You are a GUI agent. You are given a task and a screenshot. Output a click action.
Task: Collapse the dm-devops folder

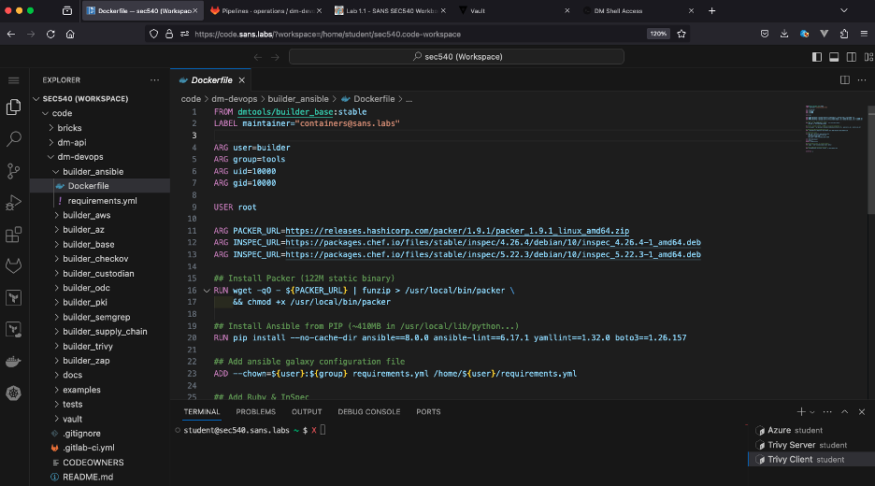point(79,157)
